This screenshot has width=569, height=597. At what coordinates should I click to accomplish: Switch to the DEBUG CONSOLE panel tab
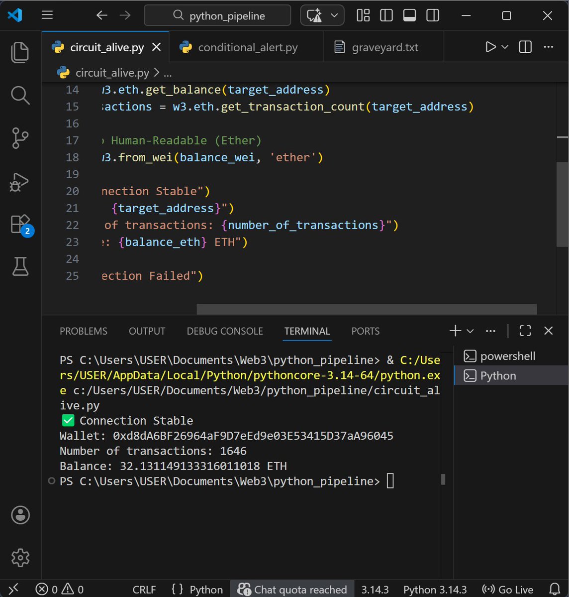225,331
